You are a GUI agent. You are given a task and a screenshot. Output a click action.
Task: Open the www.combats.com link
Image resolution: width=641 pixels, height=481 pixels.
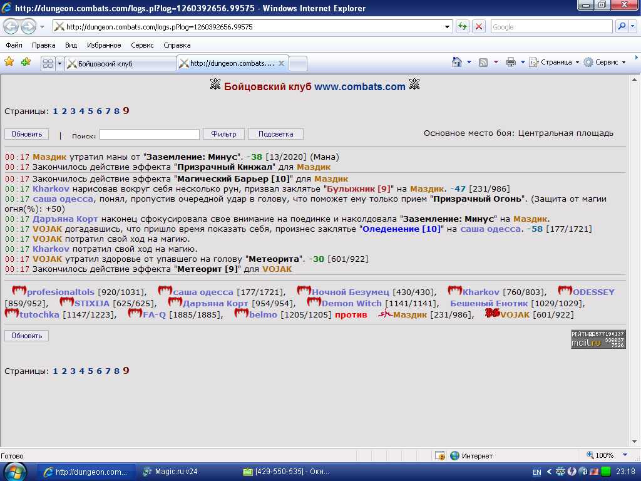[x=360, y=86]
